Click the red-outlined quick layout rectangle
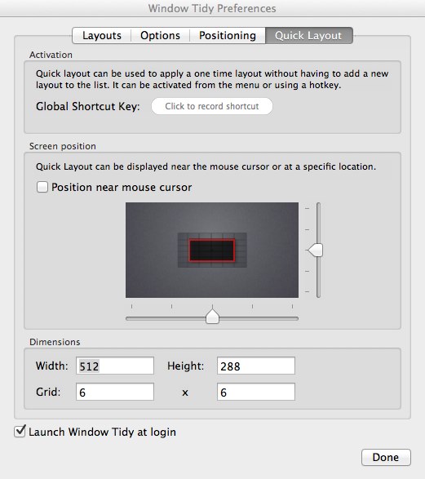The height and width of the screenshot is (479, 425). (x=212, y=251)
